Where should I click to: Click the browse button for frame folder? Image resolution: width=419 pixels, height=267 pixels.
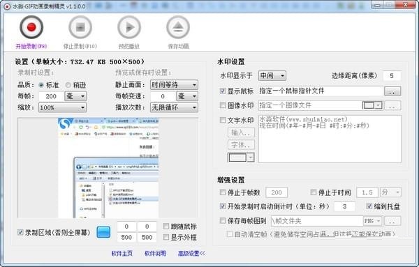click(x=392, y=221)
